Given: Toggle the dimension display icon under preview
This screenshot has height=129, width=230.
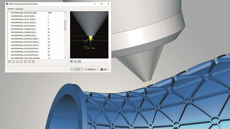Looking at the screenshot, I should click(79, 61).
